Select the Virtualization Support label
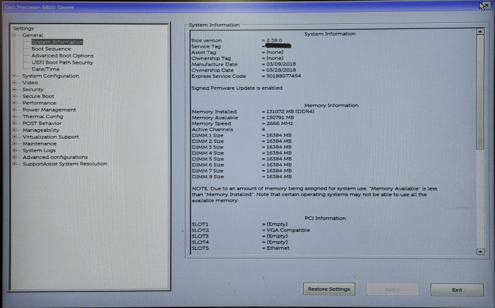 coord(51,137)
